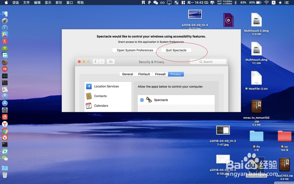Open Activity Monitor graph icon in dock
The image size is (294, 184).
[5, 76]
